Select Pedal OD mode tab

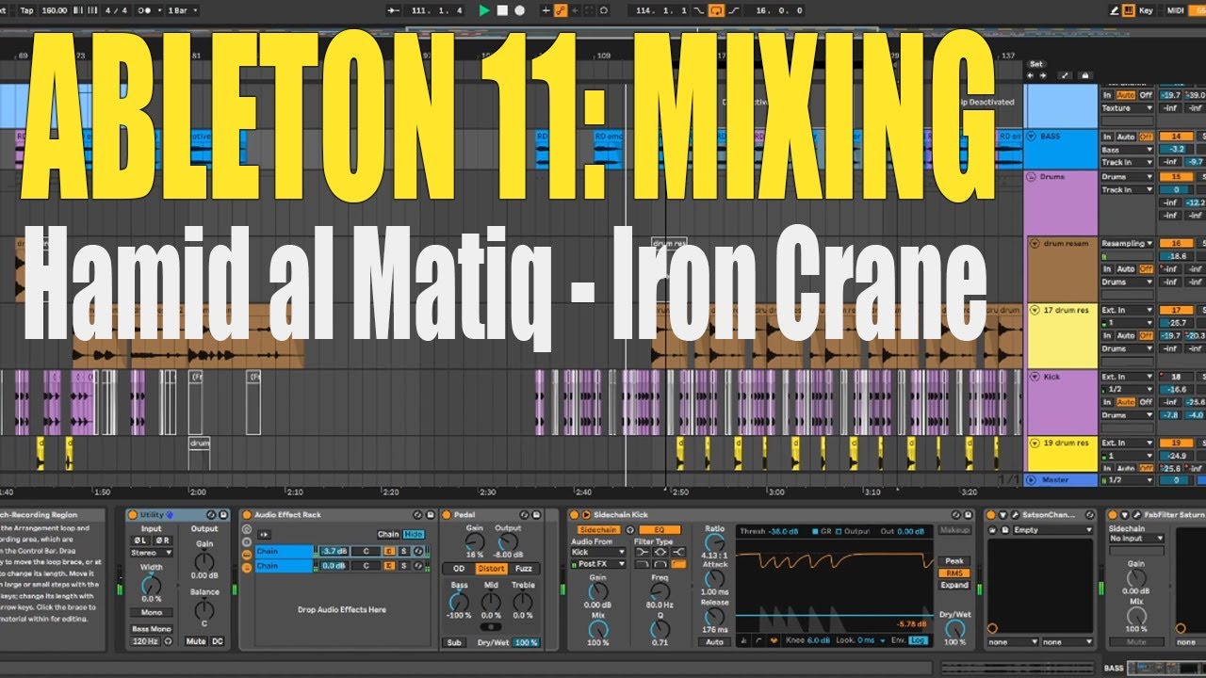click(x=459, y=569)
